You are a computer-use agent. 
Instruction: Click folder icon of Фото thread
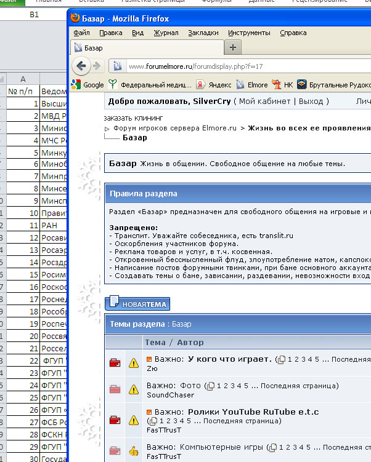tap(115, 389)
